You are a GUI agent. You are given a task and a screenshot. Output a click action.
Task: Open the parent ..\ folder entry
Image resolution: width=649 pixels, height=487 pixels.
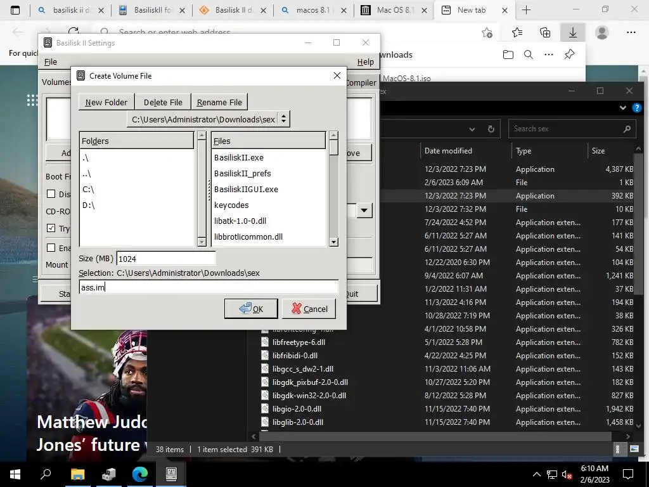click(x=86, y=174)
